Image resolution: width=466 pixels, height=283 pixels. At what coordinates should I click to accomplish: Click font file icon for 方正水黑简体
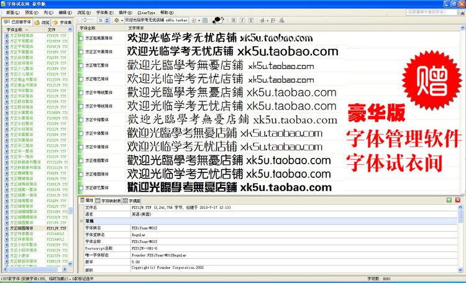click(7, 118)
